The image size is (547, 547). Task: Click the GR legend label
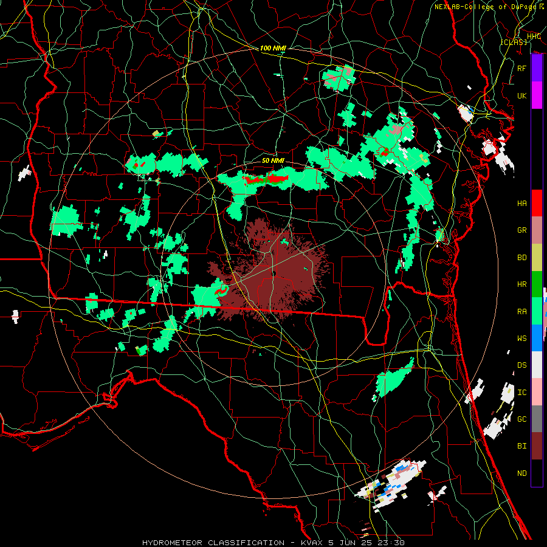click(x=522, y=230)
